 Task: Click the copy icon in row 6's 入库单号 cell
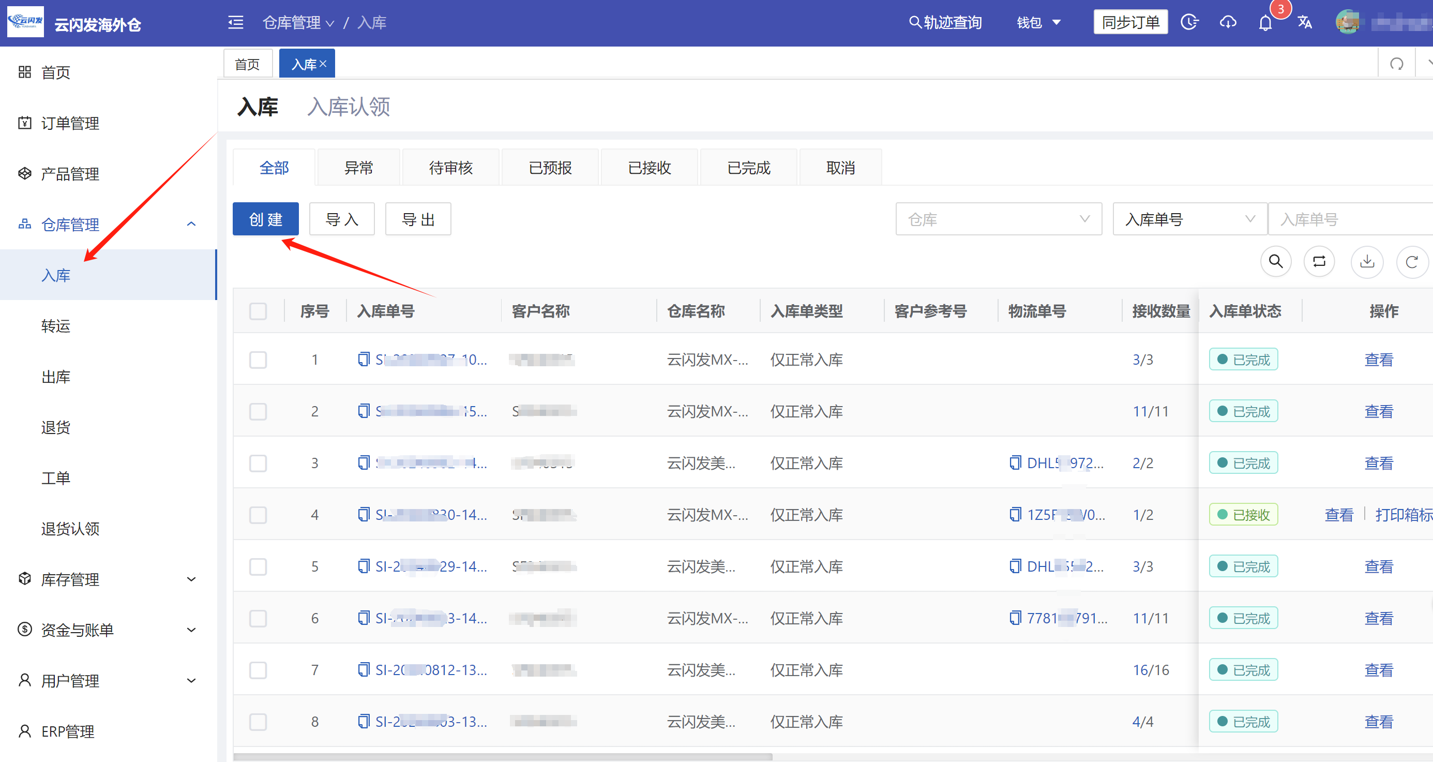364,618
